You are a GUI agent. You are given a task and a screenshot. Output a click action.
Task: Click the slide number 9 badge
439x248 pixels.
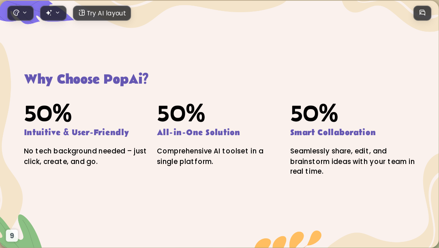pyautogui.click(x=12, y=236)
